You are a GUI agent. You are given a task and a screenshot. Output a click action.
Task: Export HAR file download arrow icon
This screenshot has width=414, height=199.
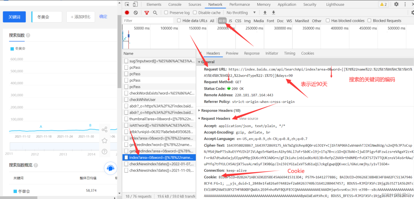pyautogui.click(x=274, y=12)
